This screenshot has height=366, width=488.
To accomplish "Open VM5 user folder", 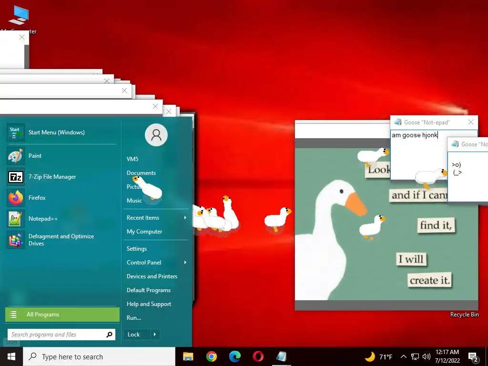I will tap(132, 159).
